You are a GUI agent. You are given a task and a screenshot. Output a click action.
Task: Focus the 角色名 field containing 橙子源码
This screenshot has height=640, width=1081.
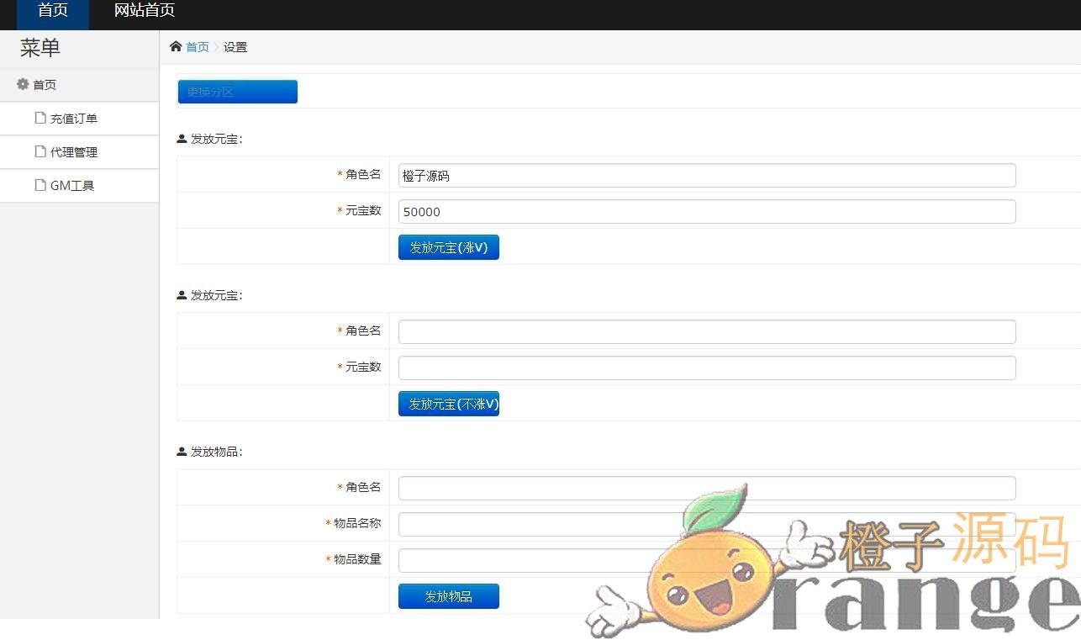click(x=706, y=176)
